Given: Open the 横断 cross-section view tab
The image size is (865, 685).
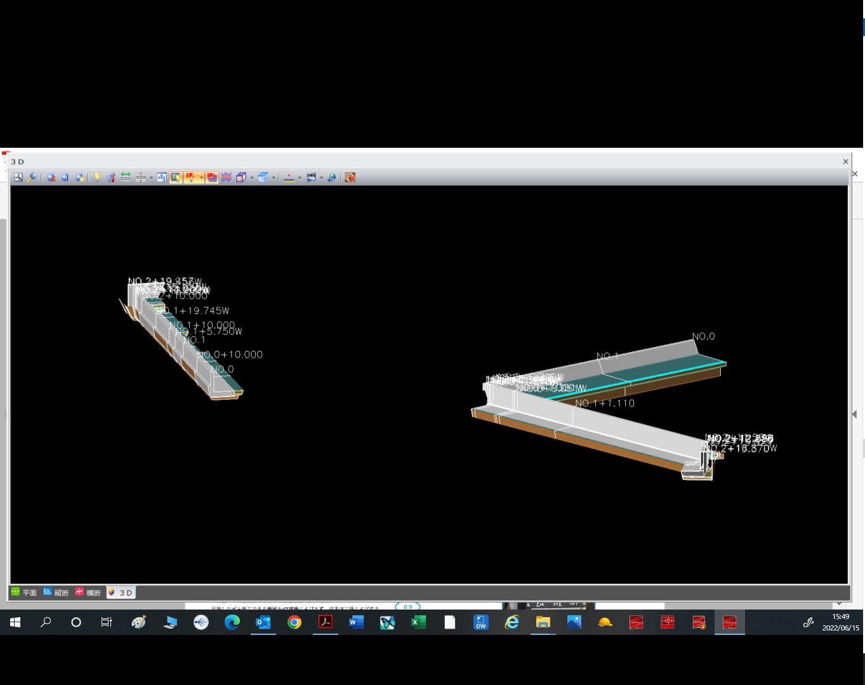Looking at the screenshot, I should coord(88,592).
